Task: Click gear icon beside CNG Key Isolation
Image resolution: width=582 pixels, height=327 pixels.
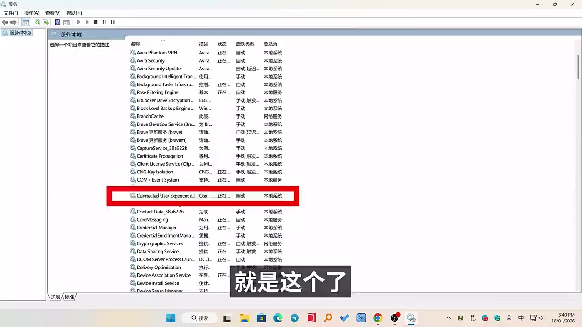Action: pyautogui.click(x=133, y=172)
